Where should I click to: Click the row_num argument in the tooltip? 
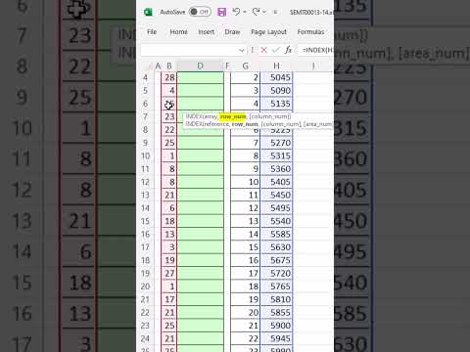pyautogui.click(x=233, y=116)
